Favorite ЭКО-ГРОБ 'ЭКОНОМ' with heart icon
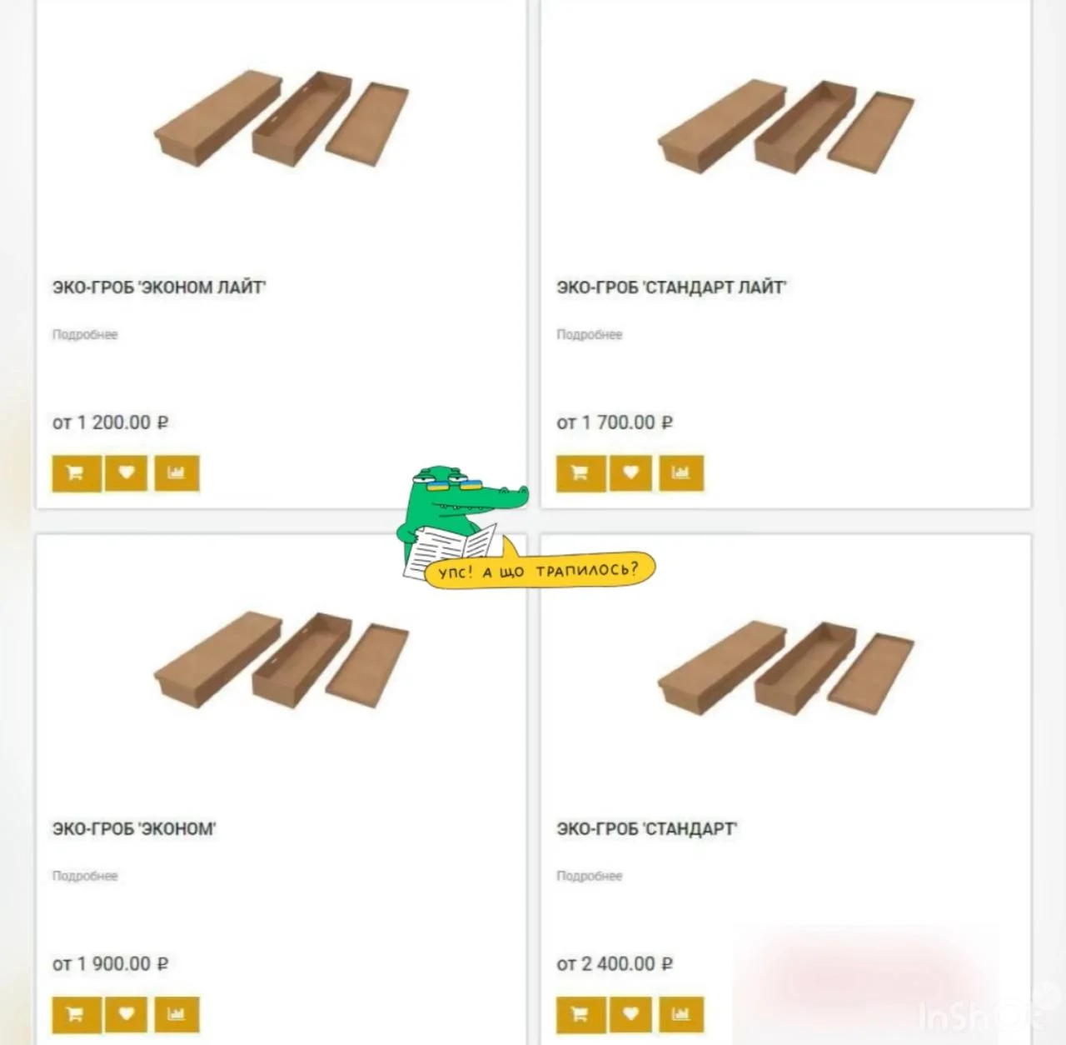Viewport: 1066px width, 1045px height. point(126,1015)
